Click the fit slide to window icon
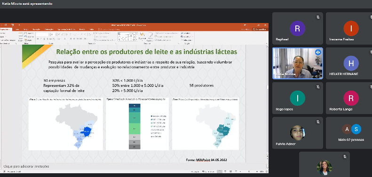 tap(267, 171)
